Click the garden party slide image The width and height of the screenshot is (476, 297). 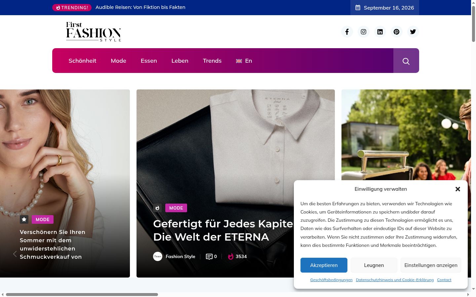click(x=406, y=135)
